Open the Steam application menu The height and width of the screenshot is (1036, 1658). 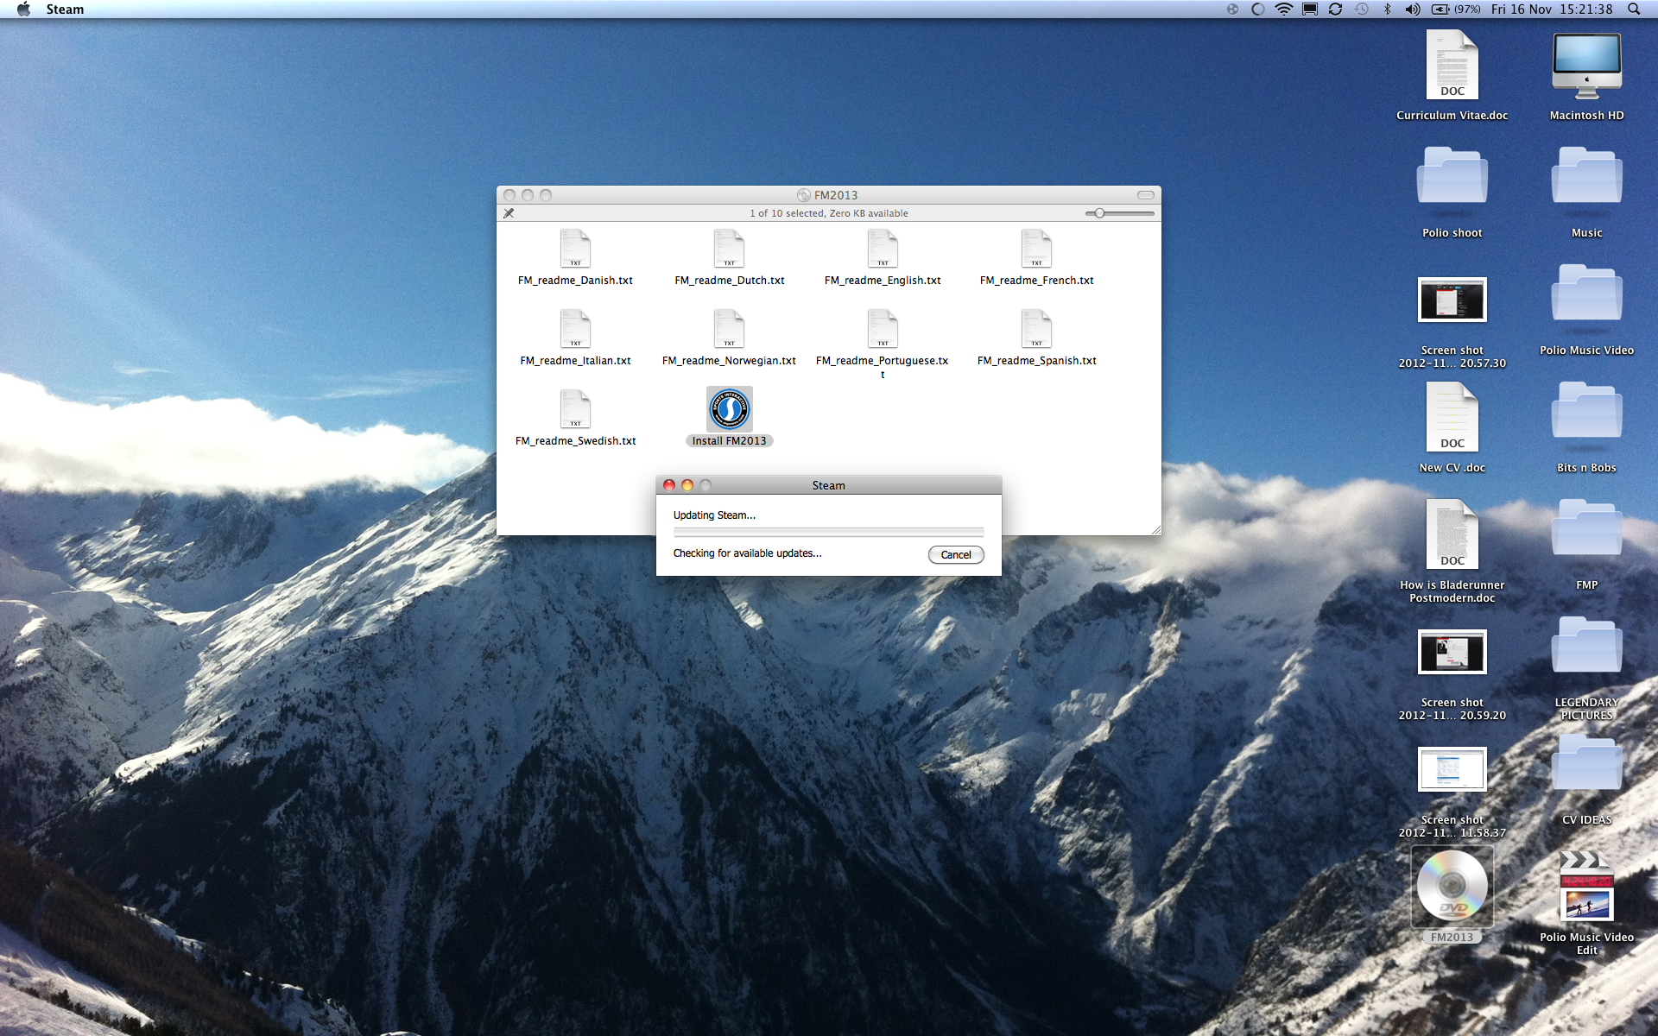(65, 9)
